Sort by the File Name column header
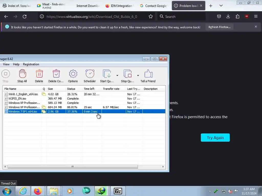262x196 pixels. [x=22, y=89]
